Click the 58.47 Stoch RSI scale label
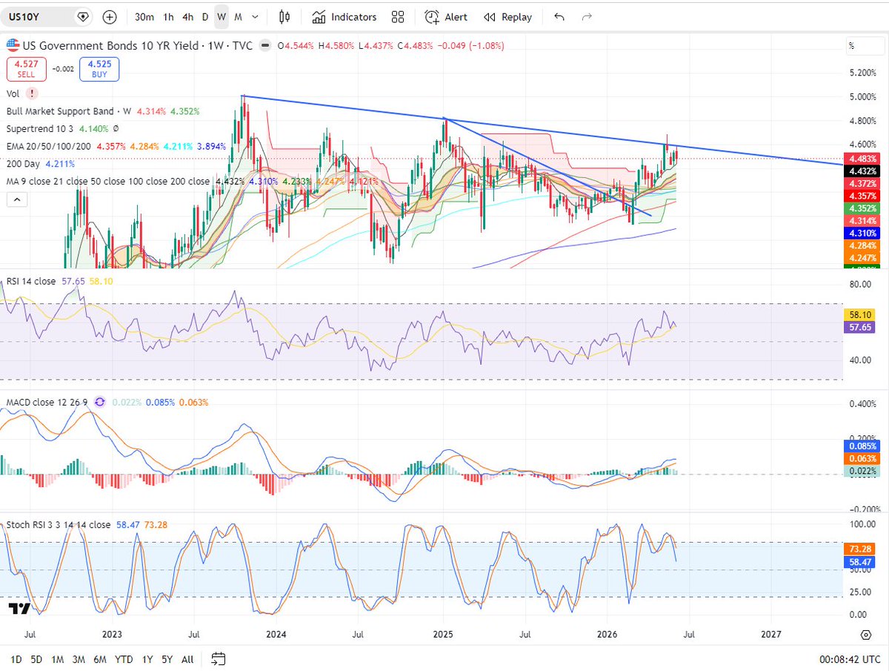 click(x=859, y=563)
